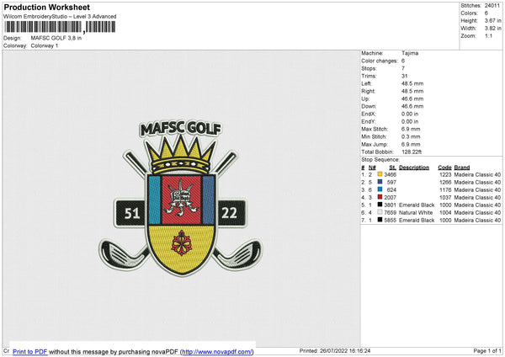Image resolution: width=505 pixels, height=357 pixels.
Task: Click the red swatch for code 1037
Action: coord(380,197)
